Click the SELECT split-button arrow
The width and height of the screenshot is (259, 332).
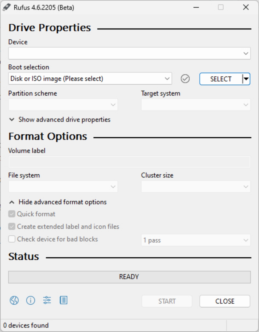(x=246, y=79)
